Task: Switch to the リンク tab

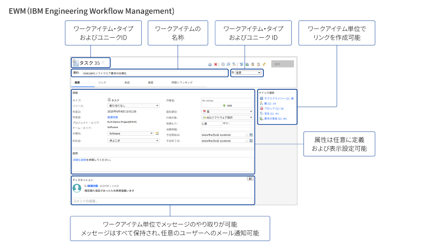Action: click(102, 82)
